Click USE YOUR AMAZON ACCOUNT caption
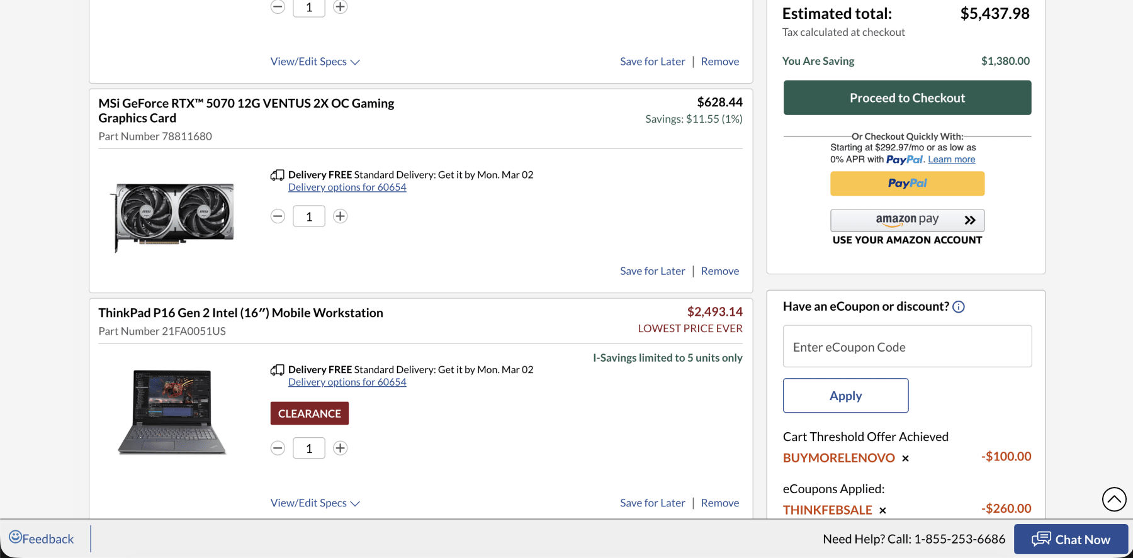Viewport: 1133px width, 558px height. pos(907,240)
